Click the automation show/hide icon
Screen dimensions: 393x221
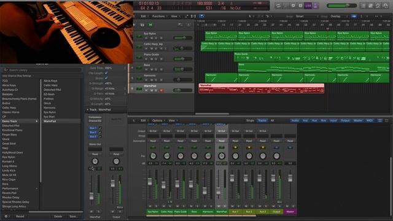tap(186, 17)
